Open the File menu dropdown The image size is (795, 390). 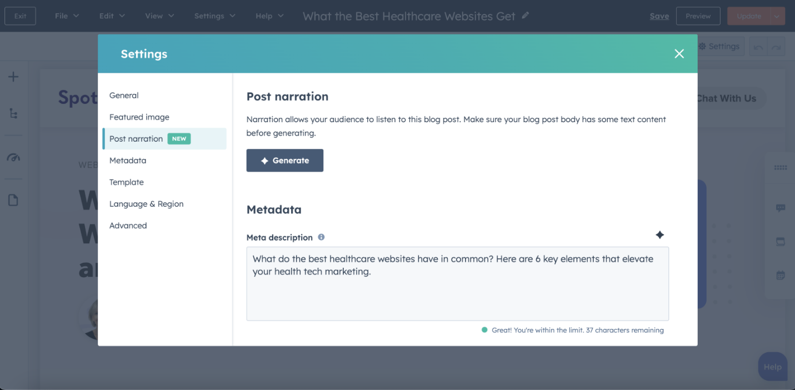67,16
